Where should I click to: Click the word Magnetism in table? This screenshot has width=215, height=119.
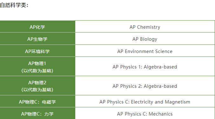[178, 102]
